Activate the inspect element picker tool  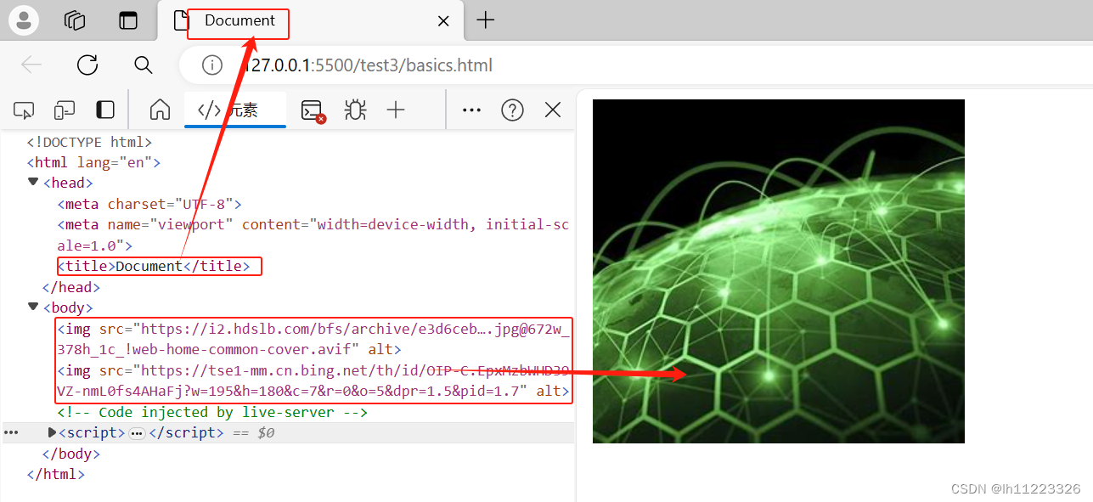coord(24,110)
